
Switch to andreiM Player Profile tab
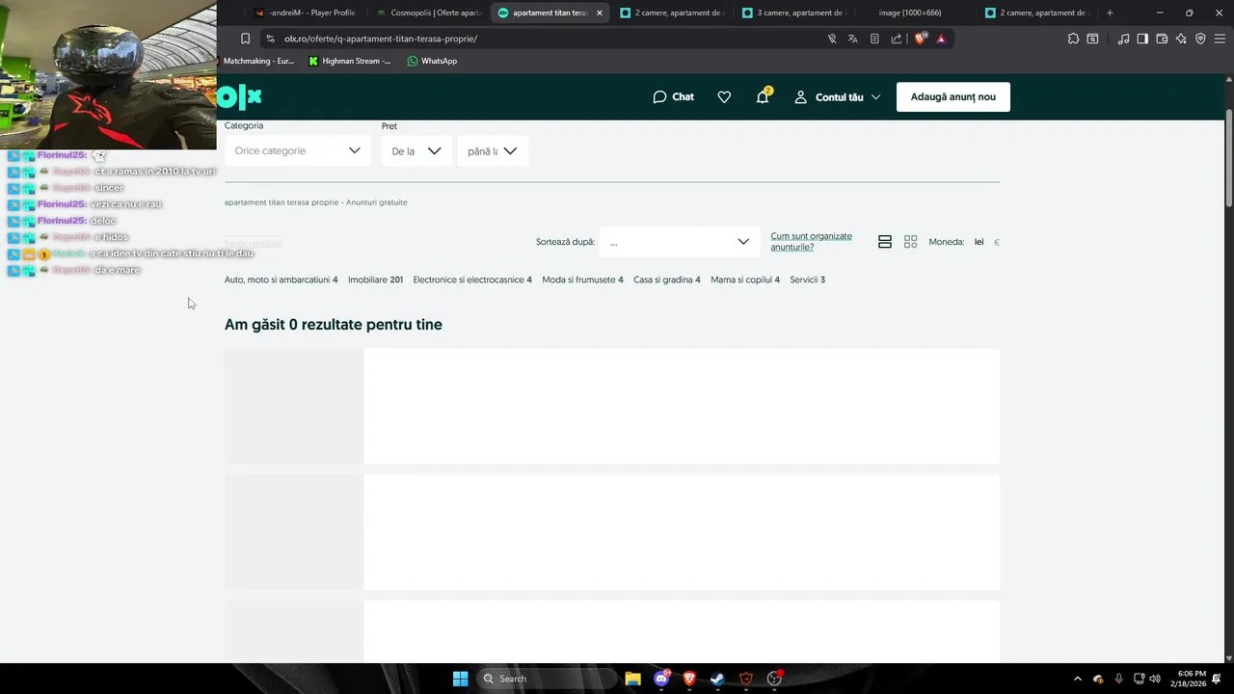pos(306,13)
